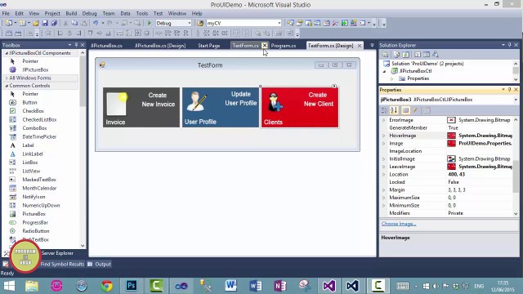Click View Code icon in Solution Explorer toolbar
523x294 pixels.
pos(418,55)
